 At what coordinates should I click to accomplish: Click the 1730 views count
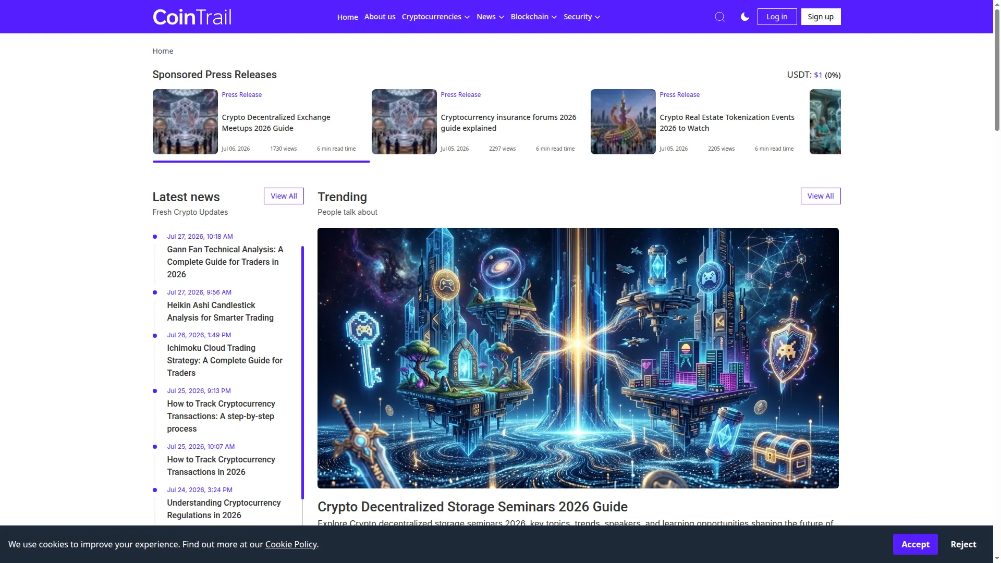pos(283,149)
